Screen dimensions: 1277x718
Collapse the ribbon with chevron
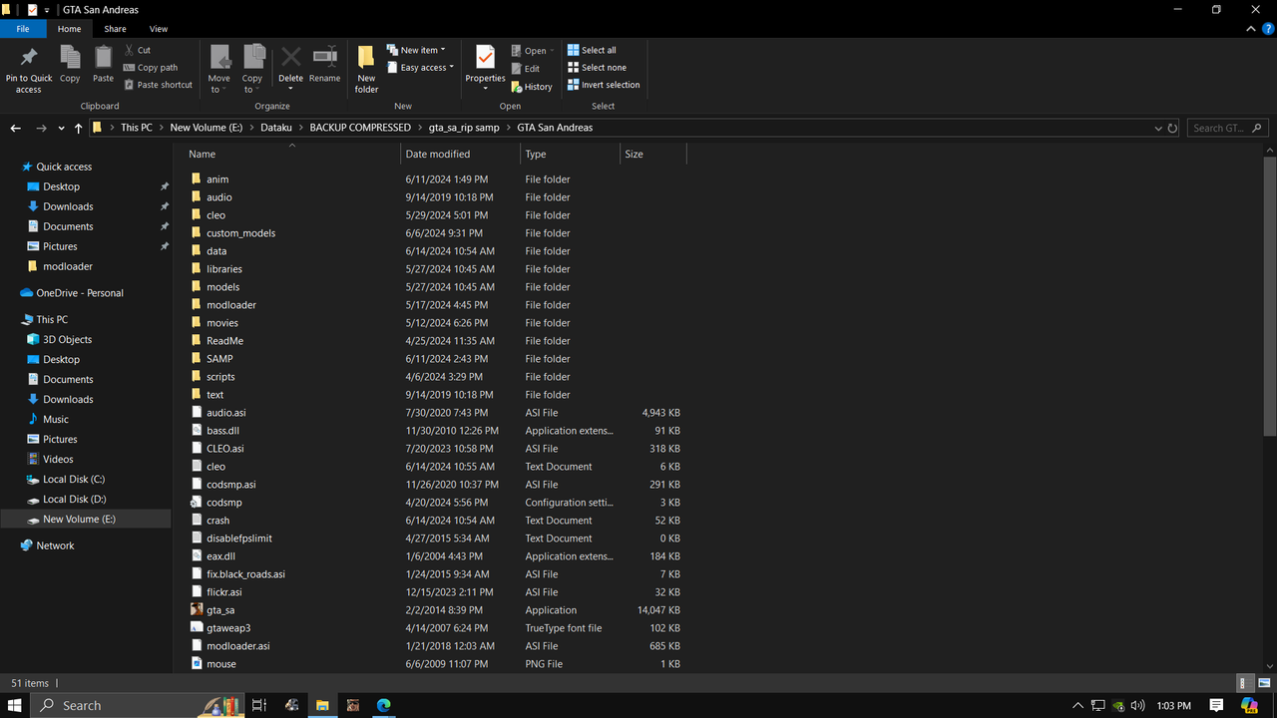(1251, 29)
